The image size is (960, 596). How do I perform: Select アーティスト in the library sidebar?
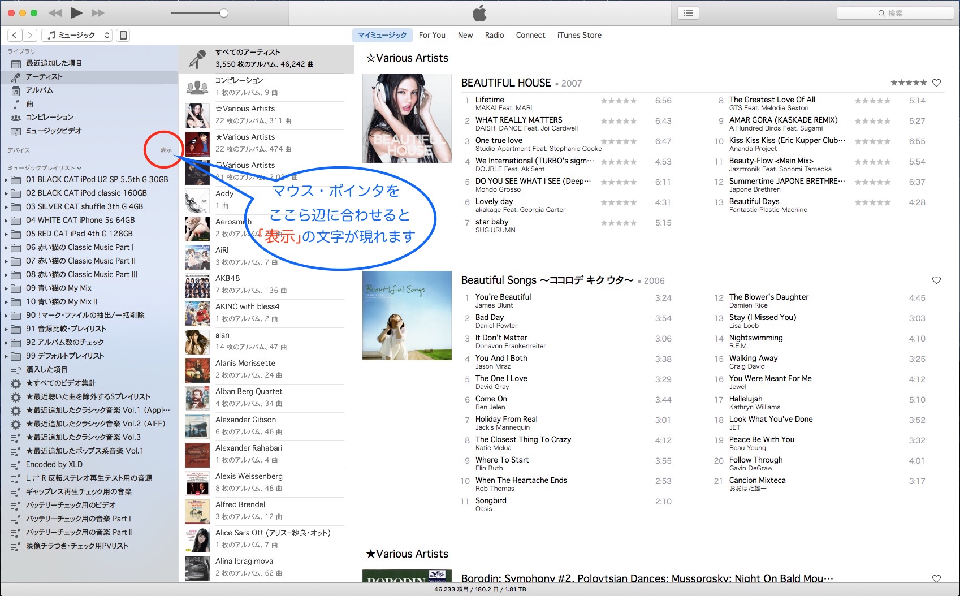pos(89,77)
